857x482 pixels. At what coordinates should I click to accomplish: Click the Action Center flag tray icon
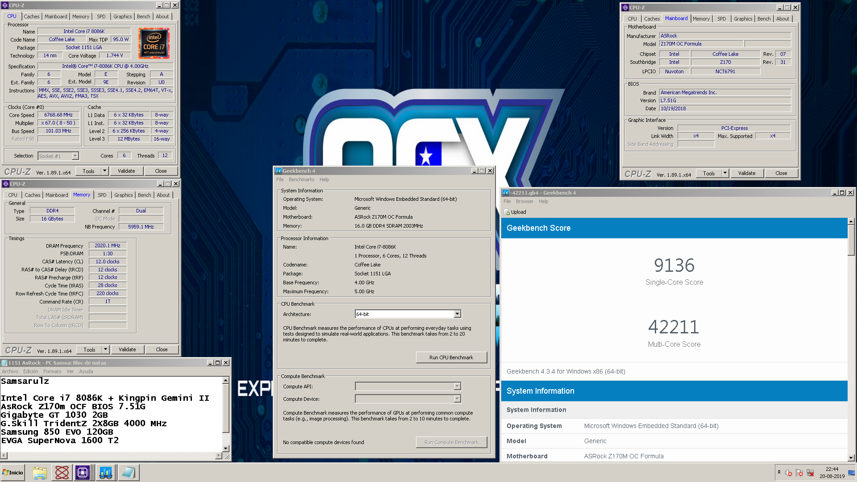pos(799,473)
